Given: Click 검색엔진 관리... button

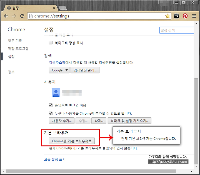Looking at the screenshot, I should [x=85, y=70].
